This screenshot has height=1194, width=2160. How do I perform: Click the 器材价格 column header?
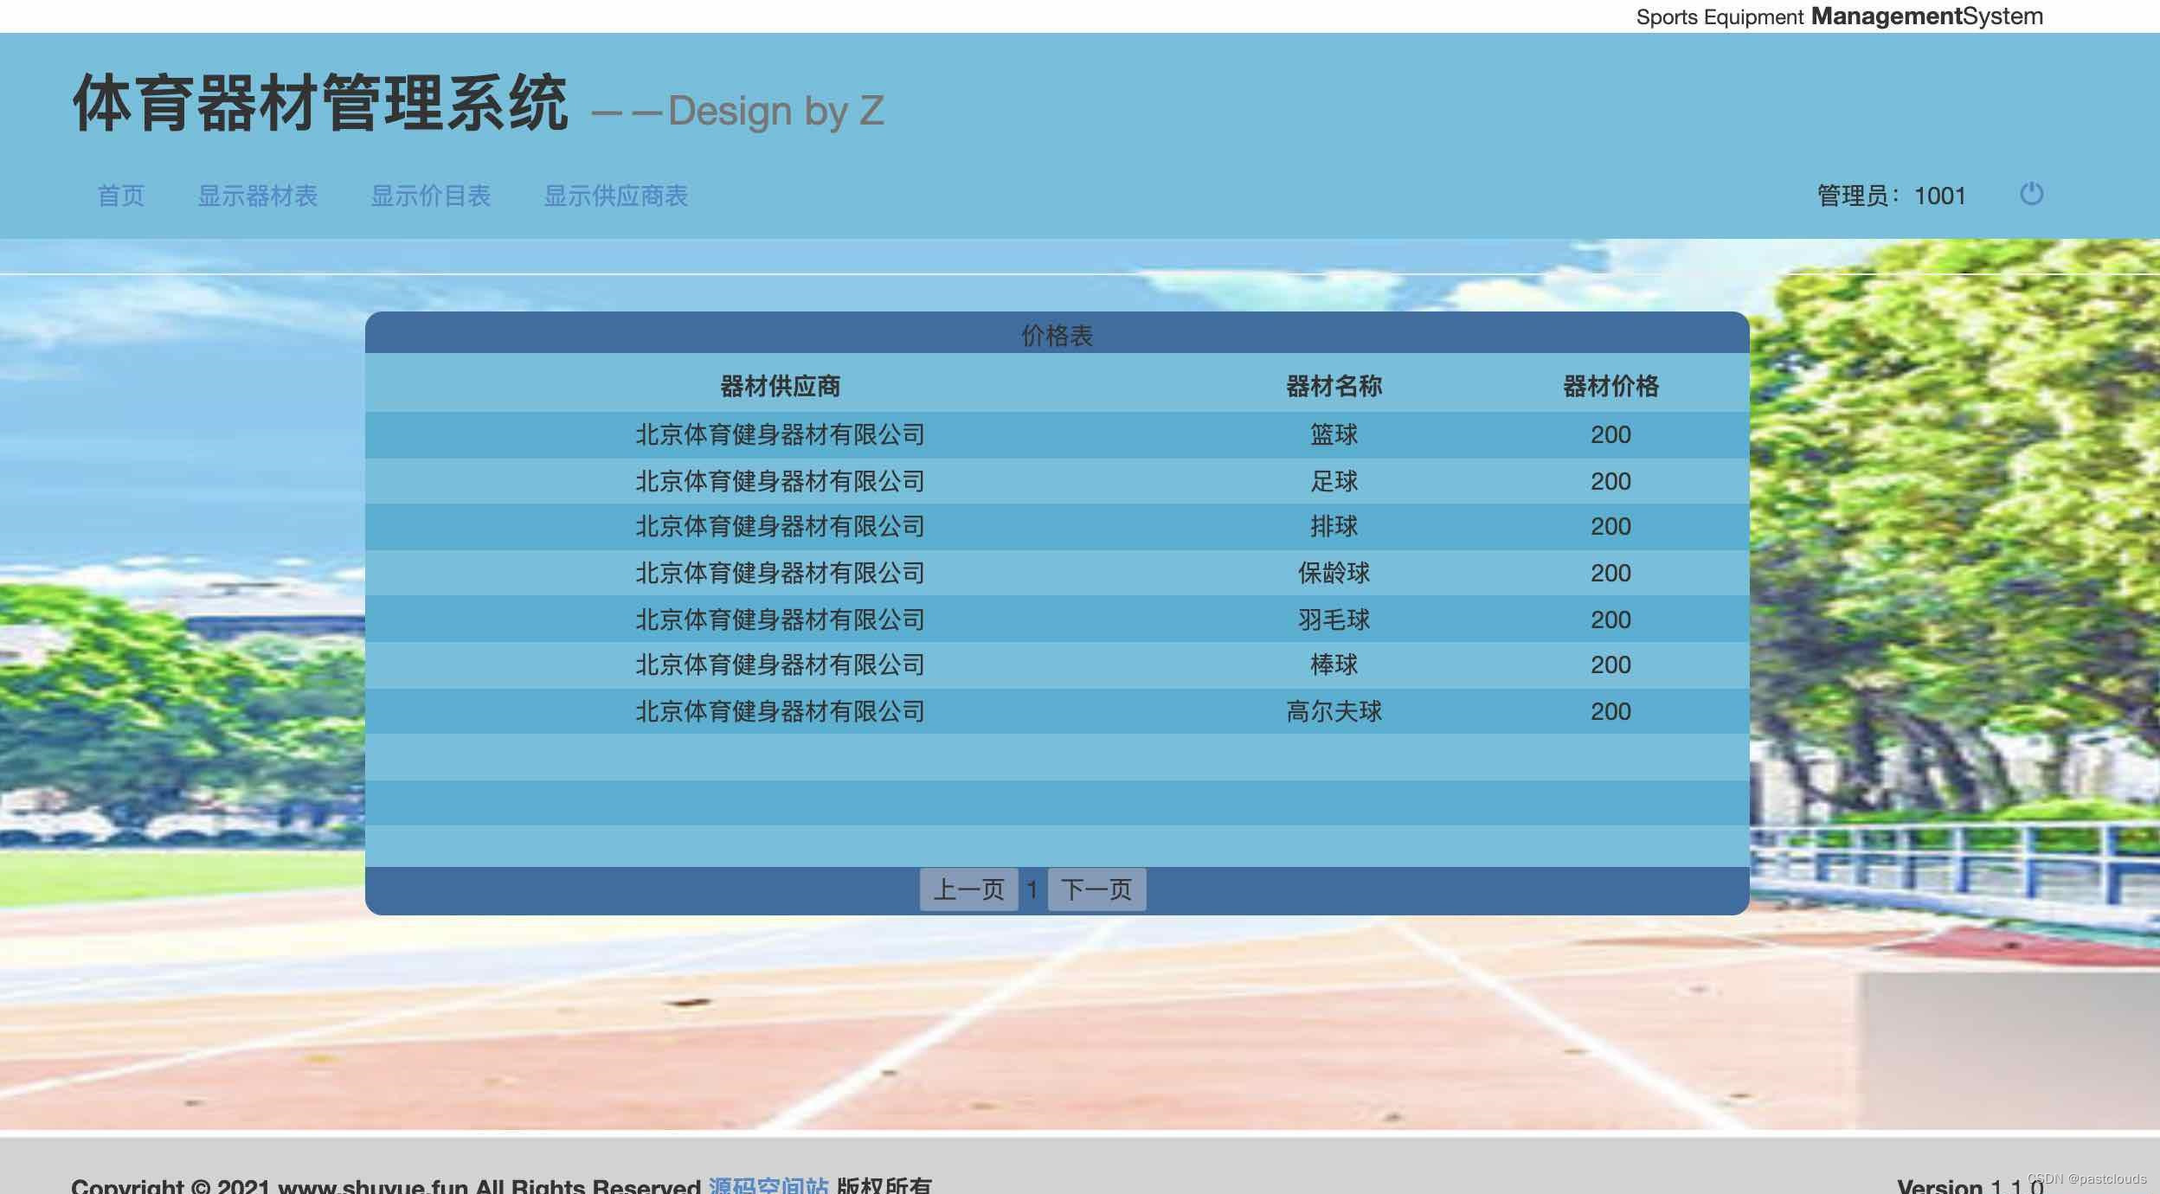(1610, 386)
